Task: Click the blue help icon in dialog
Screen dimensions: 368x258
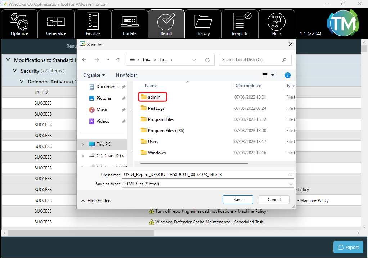Action: 287,75
